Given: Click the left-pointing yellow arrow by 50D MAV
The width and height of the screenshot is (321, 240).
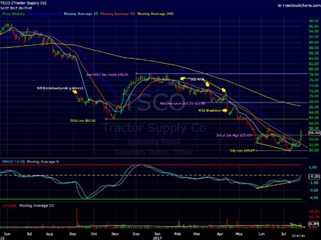Looking at the screenshot, I should click(183, 78).
